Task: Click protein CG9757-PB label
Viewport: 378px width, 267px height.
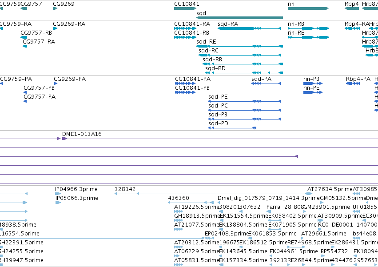Action: [39, 88]
